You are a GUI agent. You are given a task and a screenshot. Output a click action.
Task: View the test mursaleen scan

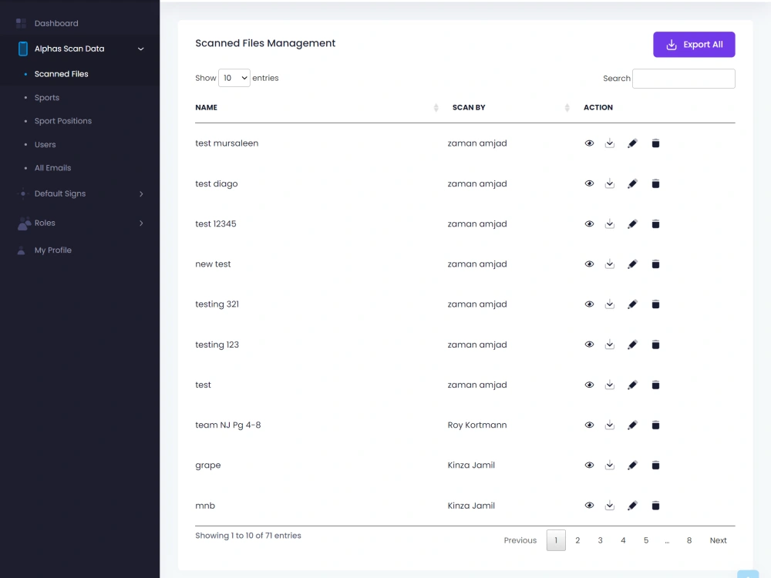coord(589,143)
